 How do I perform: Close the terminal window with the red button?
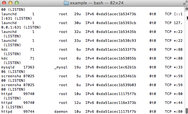click(x=4, y=3)
